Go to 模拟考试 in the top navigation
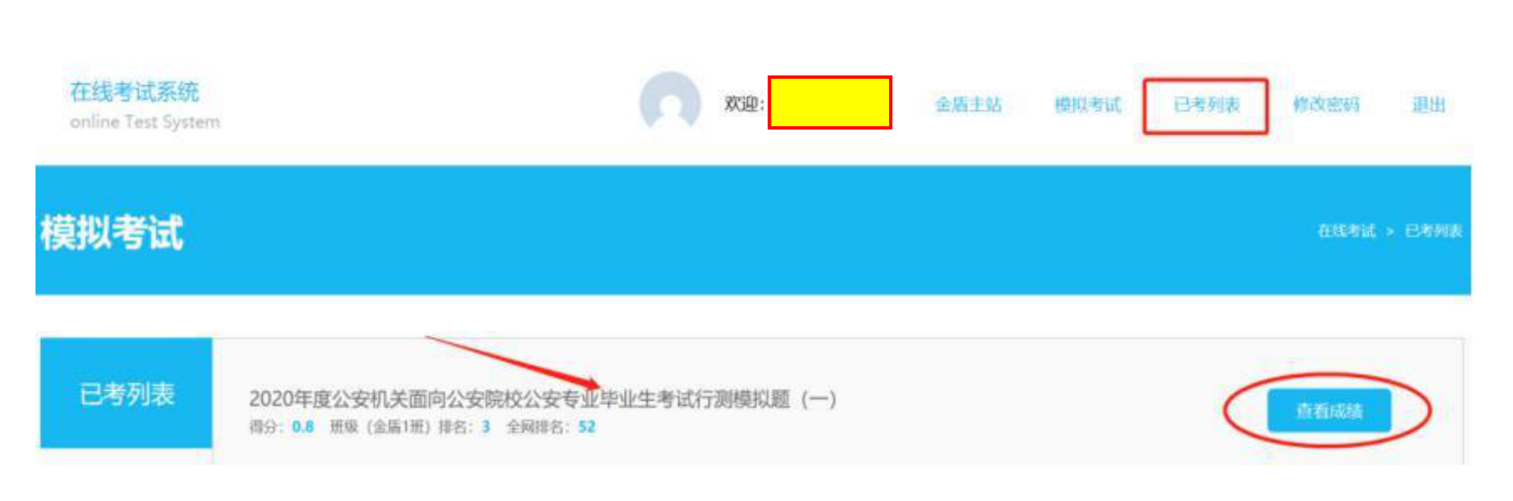1513x501 pixels. tap(1088, 105)
